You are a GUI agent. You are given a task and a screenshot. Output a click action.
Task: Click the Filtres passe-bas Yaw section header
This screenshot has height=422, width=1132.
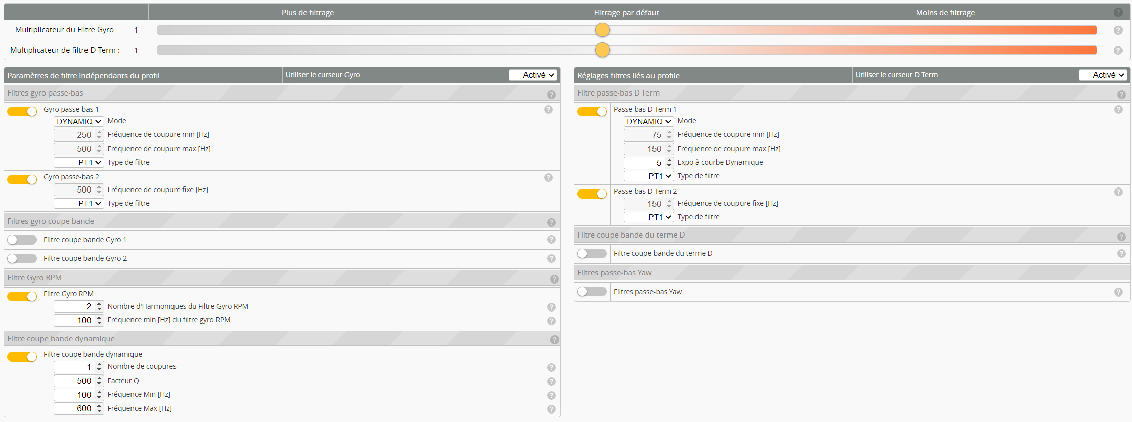click(x=614, y=273)
